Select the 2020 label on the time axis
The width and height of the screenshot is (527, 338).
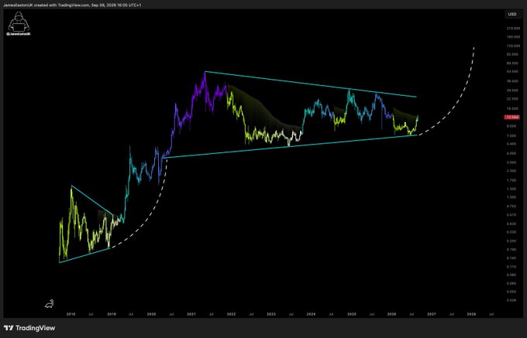tap(151, 314)
